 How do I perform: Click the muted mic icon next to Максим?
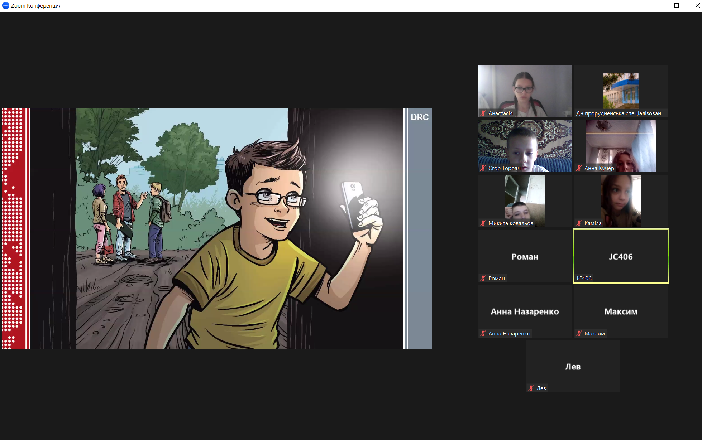(x=579, y=334)
